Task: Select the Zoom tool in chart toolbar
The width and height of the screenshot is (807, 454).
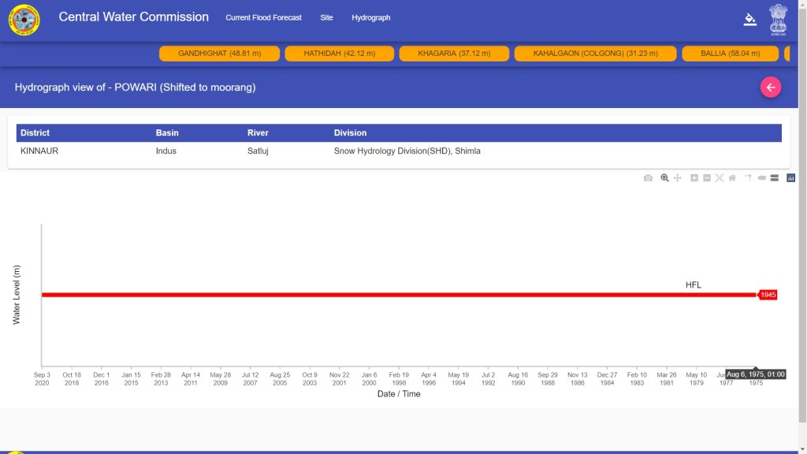Action: pyautogui.click(x=664, y=178)
